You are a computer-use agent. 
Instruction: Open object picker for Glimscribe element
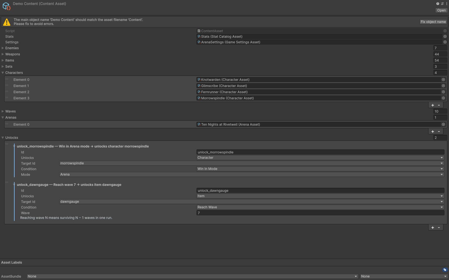click(443, 86)
